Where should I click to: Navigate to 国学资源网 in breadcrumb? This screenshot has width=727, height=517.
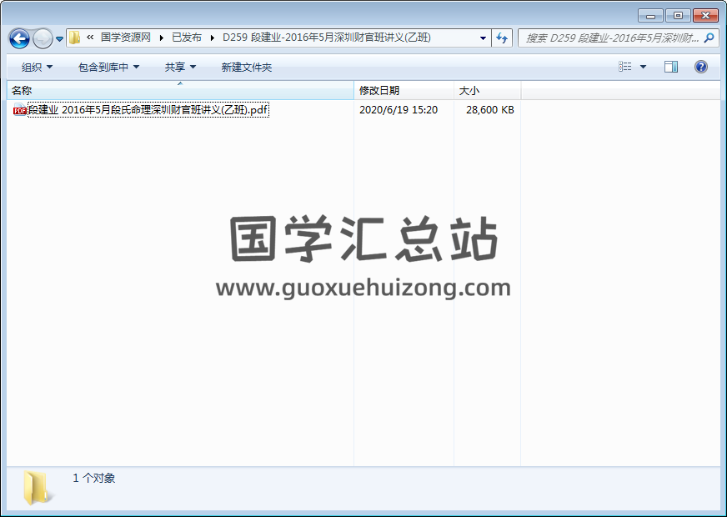125,38
